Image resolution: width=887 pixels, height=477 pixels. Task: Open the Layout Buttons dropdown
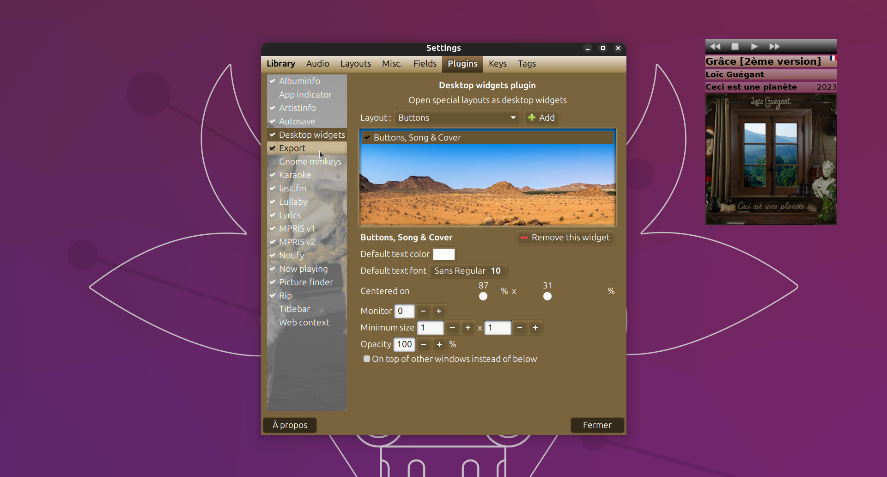point(456,118)
